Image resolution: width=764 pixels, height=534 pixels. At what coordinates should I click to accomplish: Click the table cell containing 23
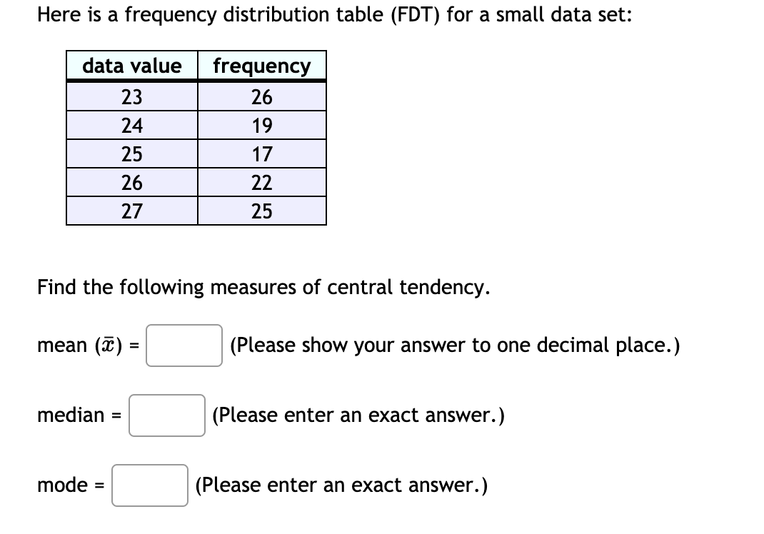(x=131, y=96)
